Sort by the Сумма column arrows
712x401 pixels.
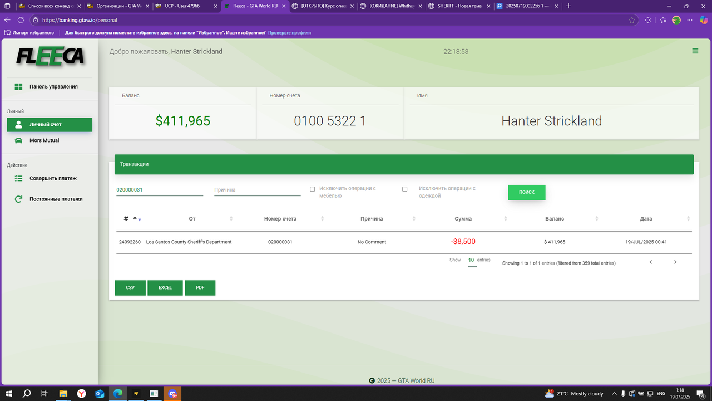point(505,219)
